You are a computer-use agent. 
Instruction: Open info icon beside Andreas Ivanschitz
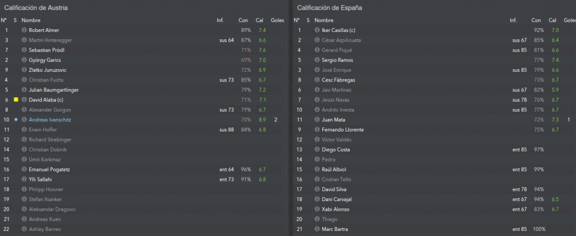(x=24, y=120)
